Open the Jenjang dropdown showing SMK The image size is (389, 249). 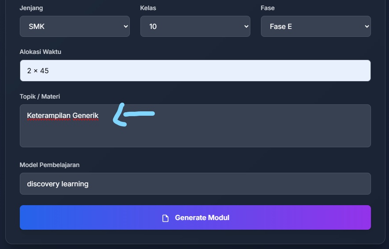click(75, 26)
